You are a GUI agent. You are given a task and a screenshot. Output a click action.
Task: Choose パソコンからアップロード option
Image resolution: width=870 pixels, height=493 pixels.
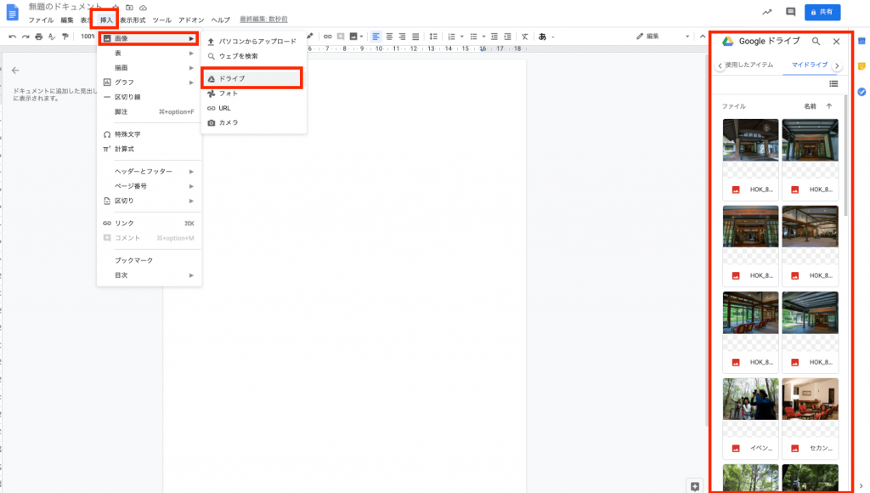coord(253,42)
